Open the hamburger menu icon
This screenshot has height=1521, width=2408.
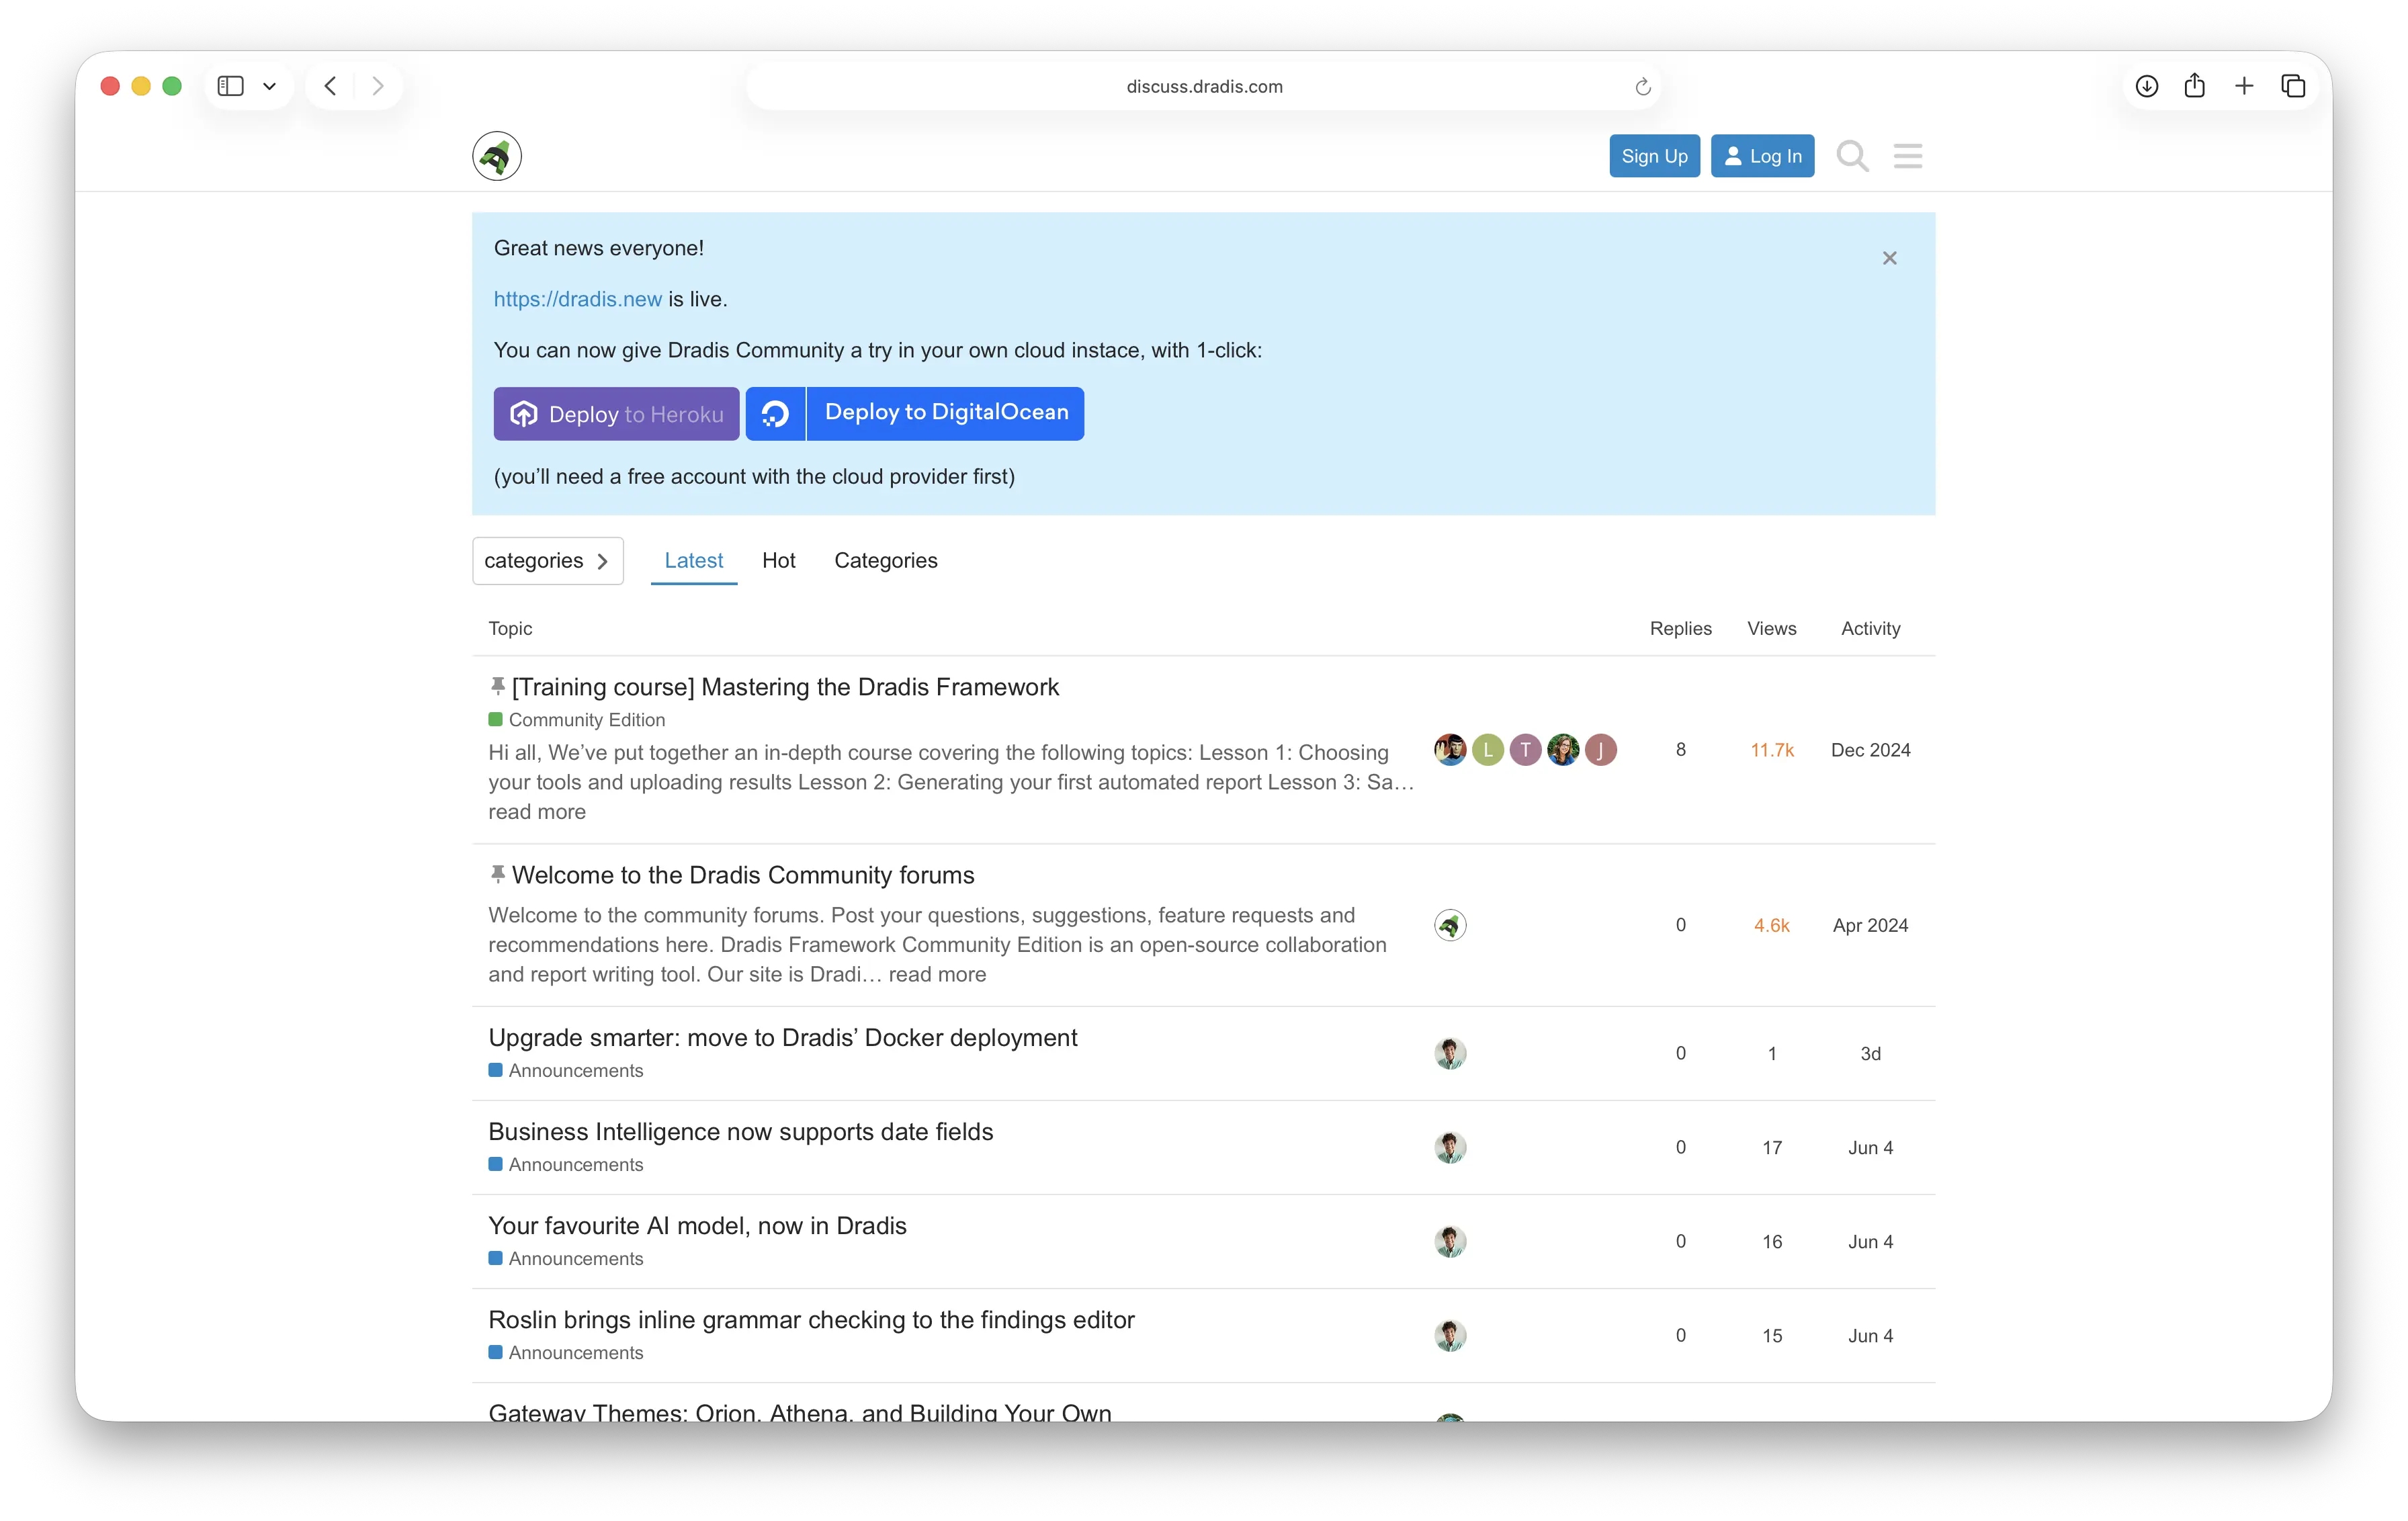pyautogui.click(x=1907, y=156)
